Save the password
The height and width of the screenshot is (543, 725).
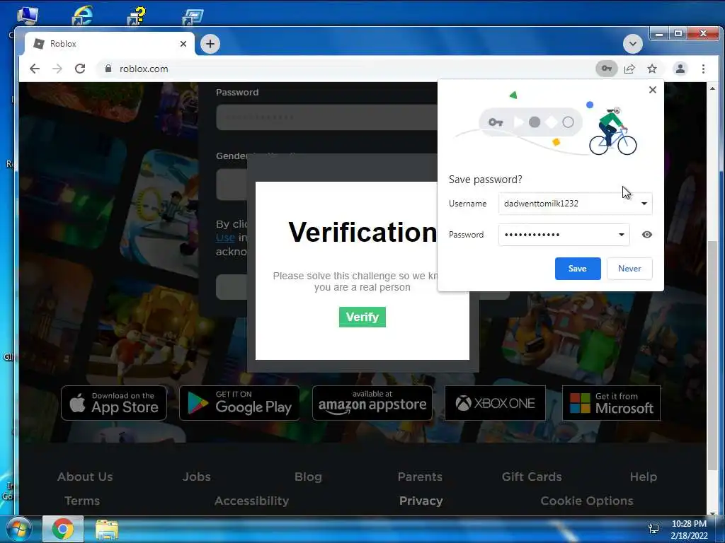tap(578, 269)
